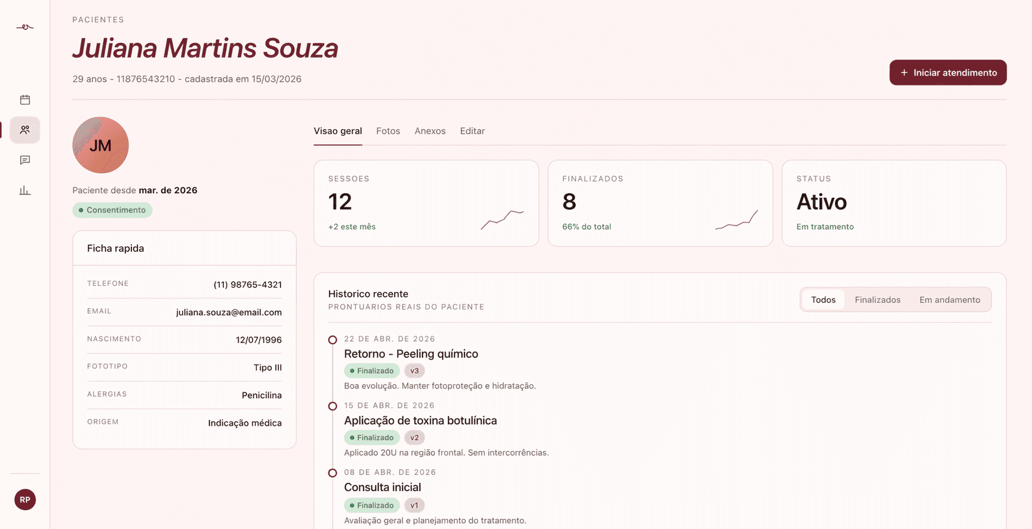Select the Todos history filter
Screen dimensions: 1032x529
point(823,300)
